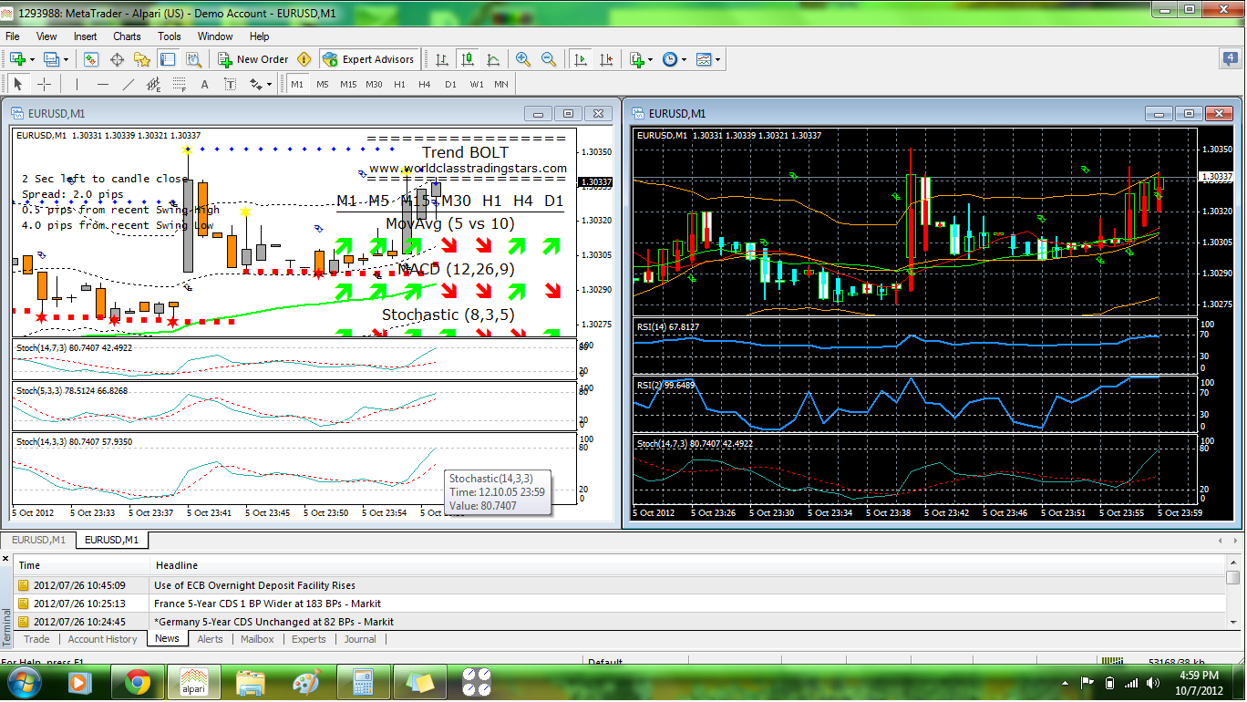
Task: Select the Arrows drawing tool
Action: (255, 85)
